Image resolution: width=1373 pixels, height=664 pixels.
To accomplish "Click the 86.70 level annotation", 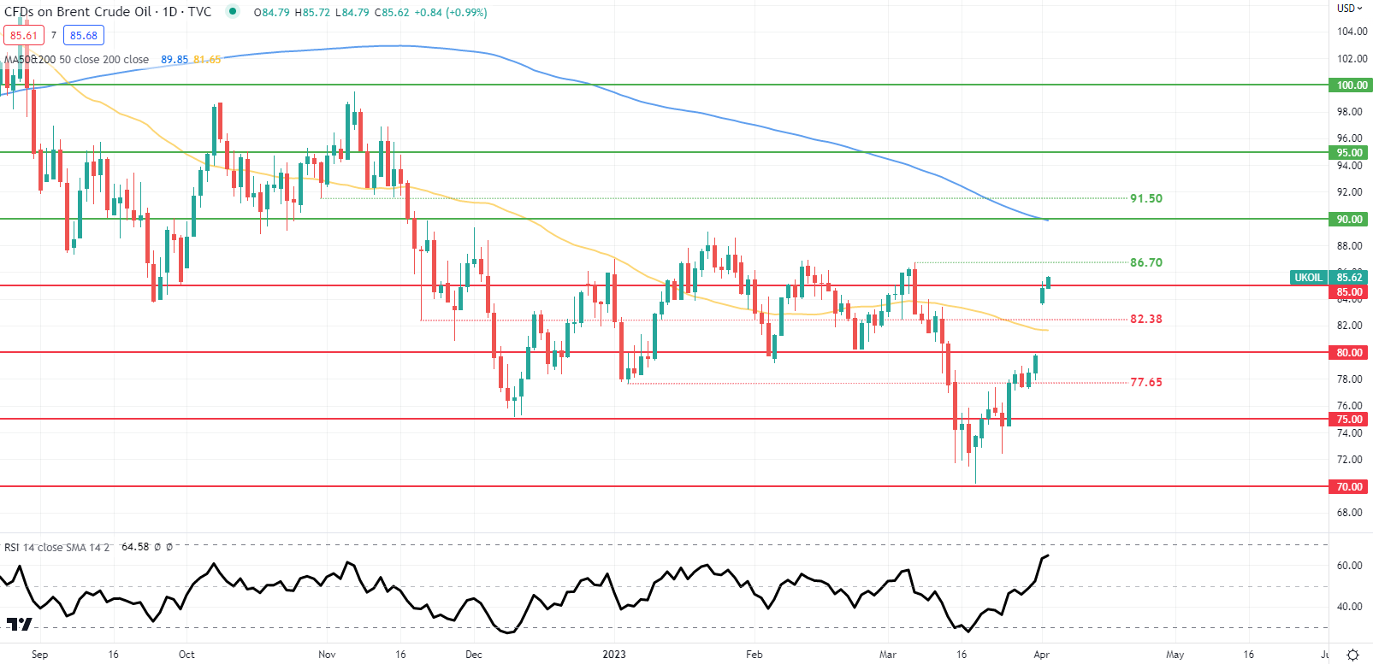I will click(x=1146, y=262).
